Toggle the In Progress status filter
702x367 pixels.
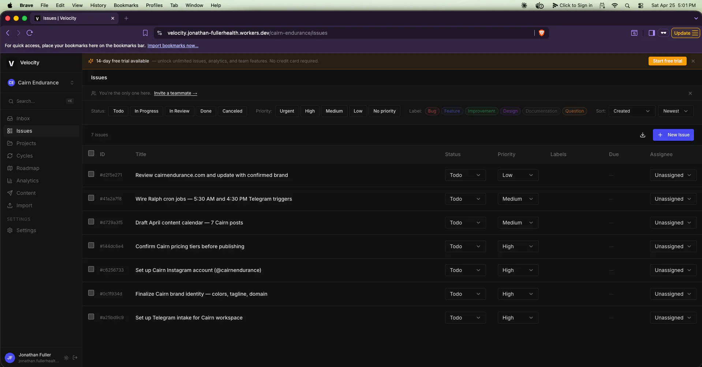pos(146,111)
